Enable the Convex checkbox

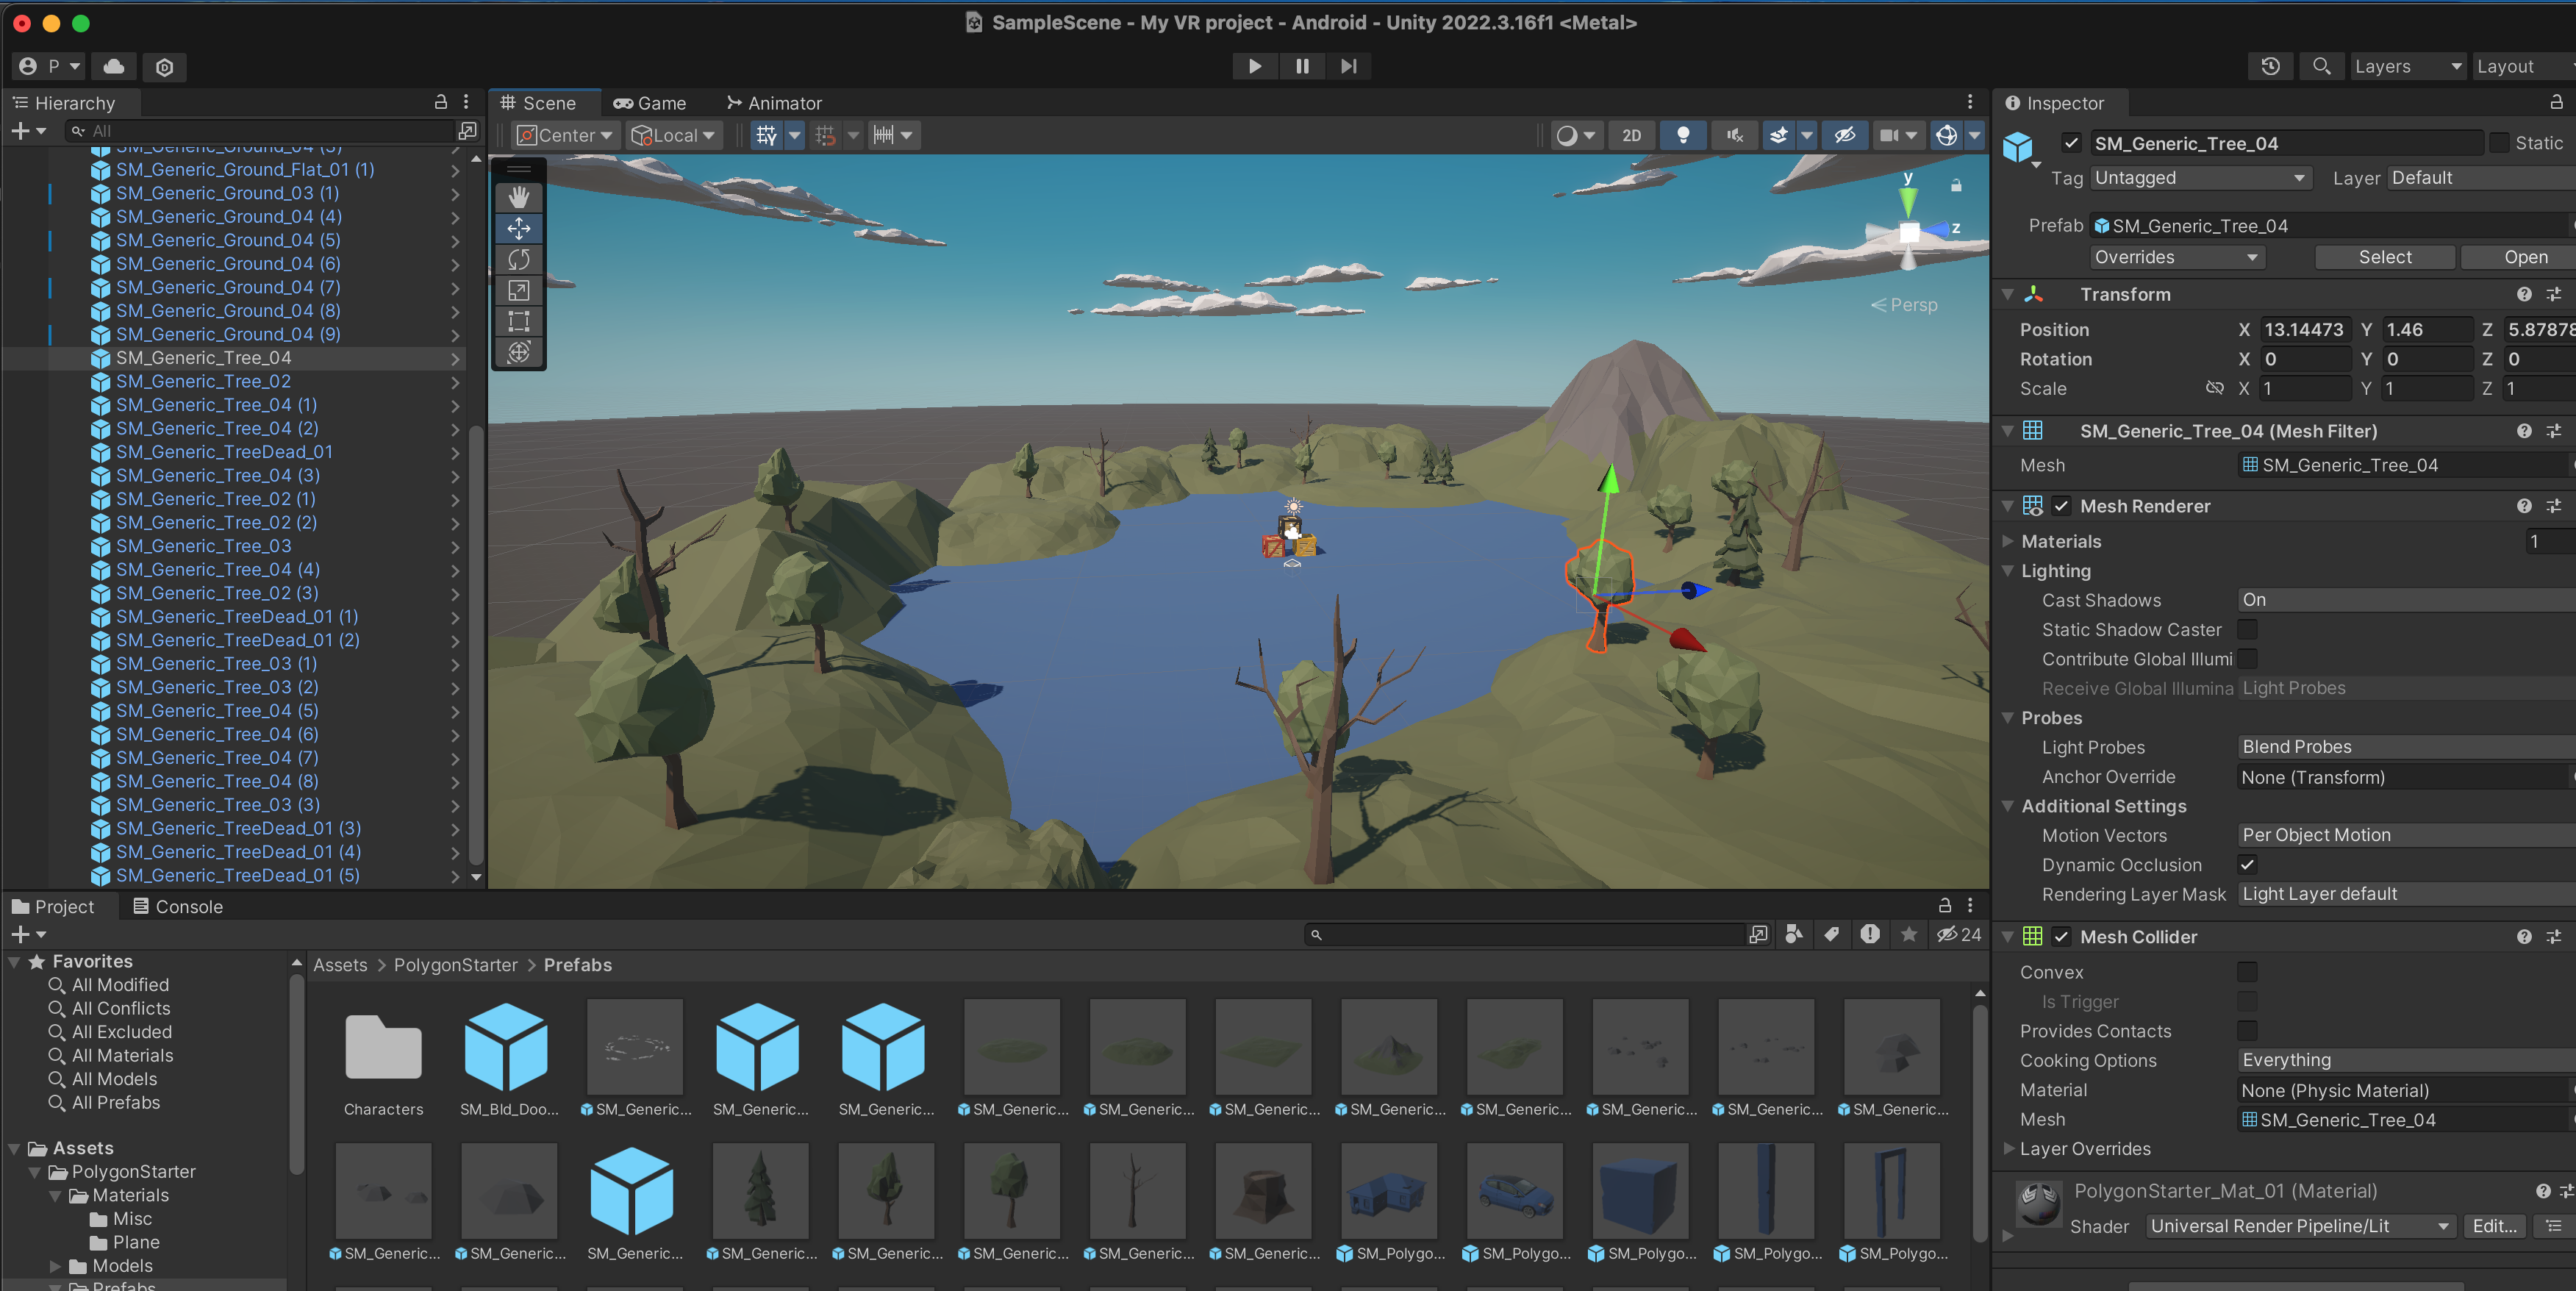click(x=2247, y=971)
